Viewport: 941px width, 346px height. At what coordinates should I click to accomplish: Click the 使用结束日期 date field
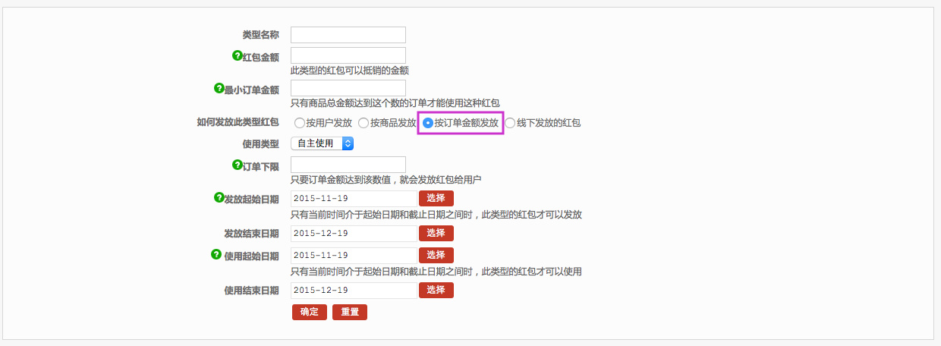pos(354,290)
